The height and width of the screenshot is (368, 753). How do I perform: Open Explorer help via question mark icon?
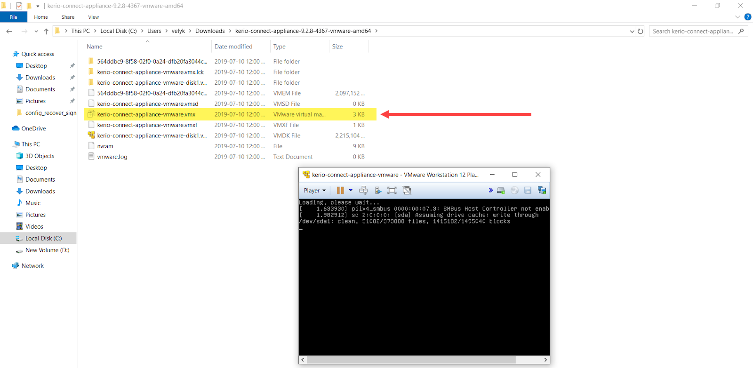coord(747,17)
